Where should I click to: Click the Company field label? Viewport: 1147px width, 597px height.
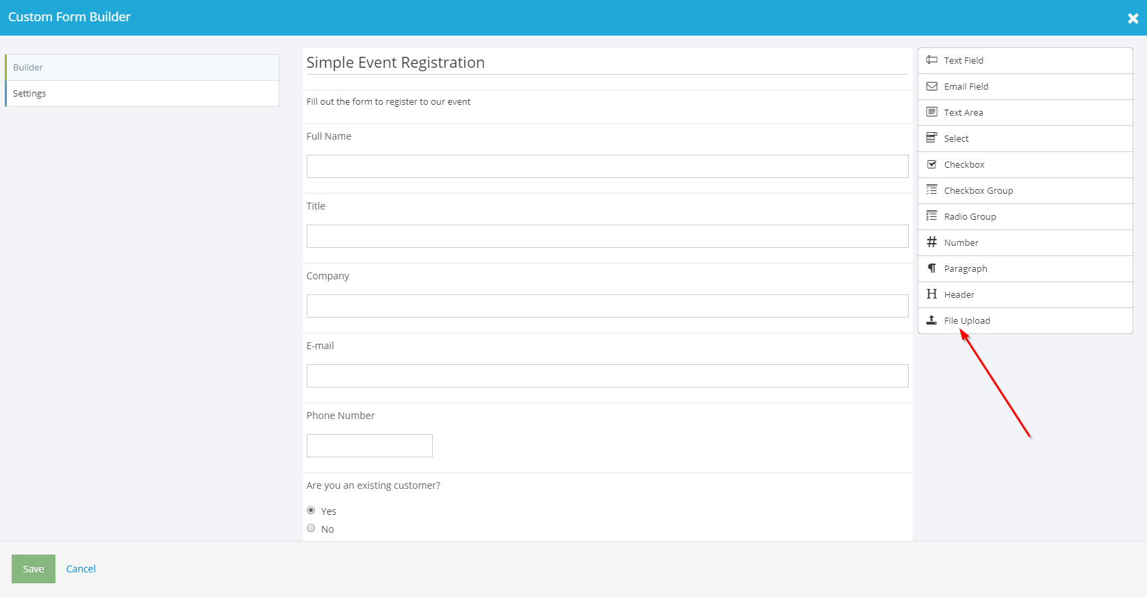tap(327, 276)
